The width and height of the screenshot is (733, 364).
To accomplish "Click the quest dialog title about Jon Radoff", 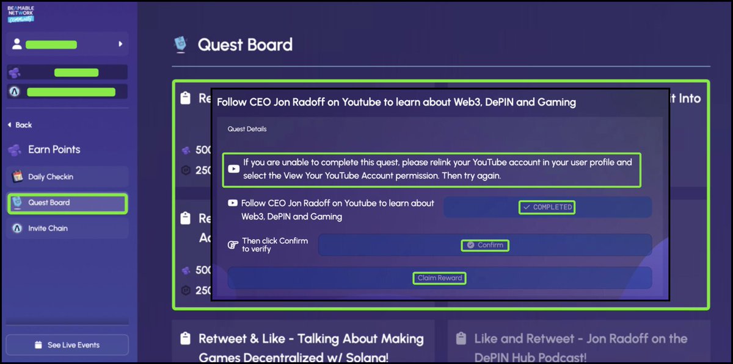I will pos(396,102).
